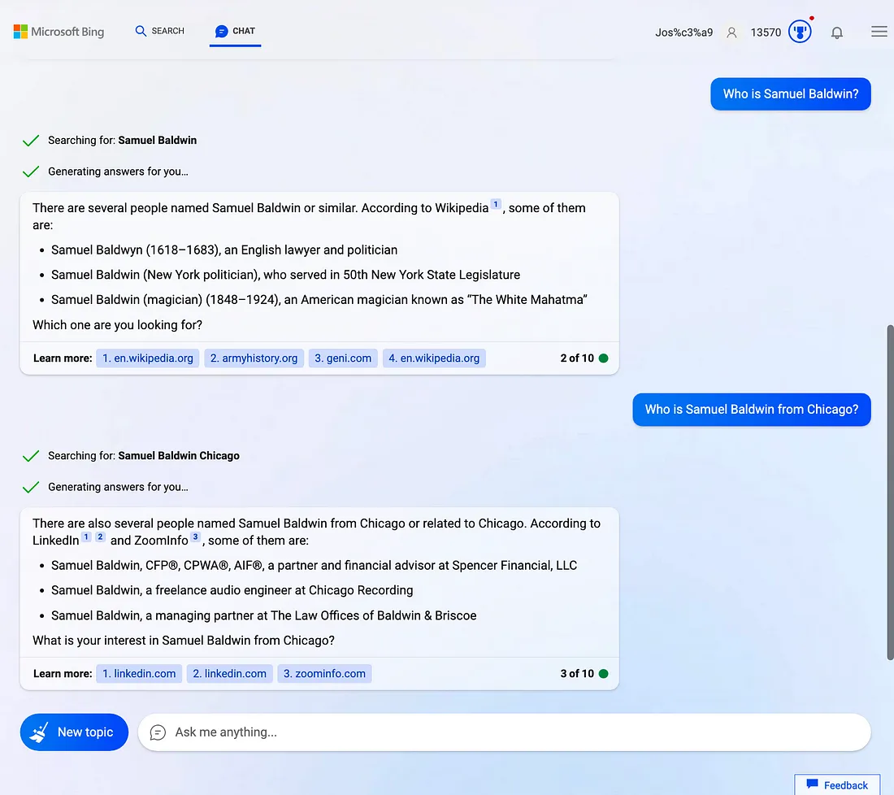
Task: Click the broom icon in New topic
Action: (x=39, y=732)
